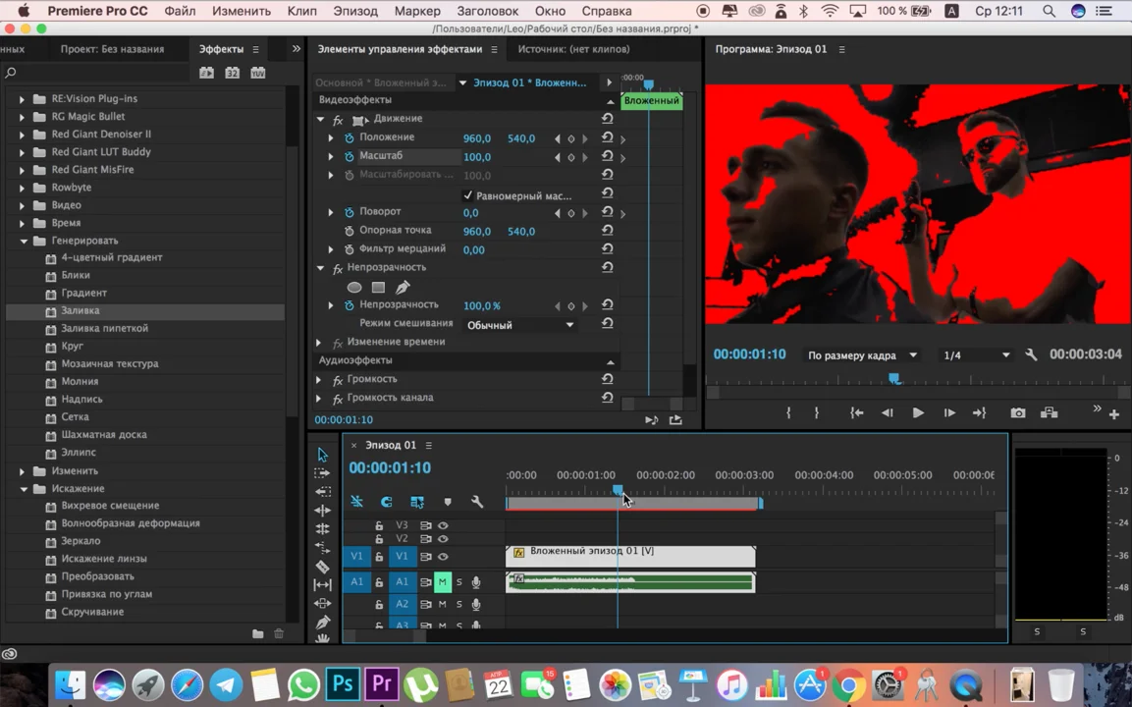
Task: Select free draw bezier mask pen
Action: pos(403,287)
